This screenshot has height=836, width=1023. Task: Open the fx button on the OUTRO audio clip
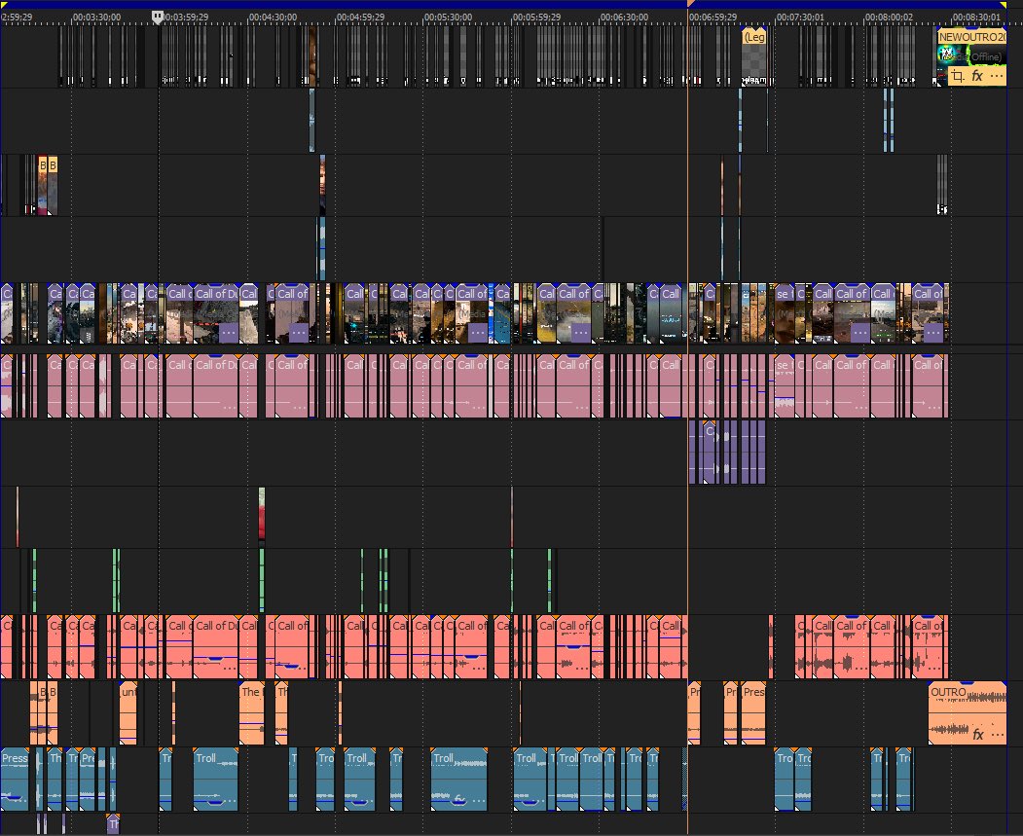977,734
